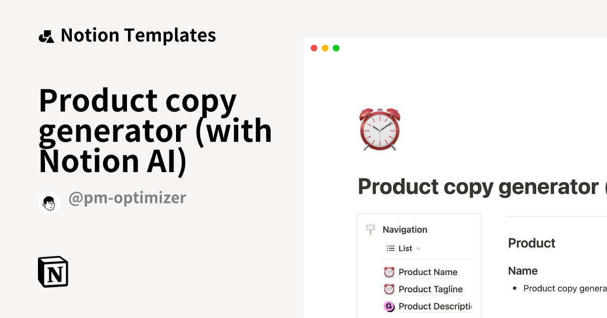Click the large alarm clock page icon

pyautogui.click(x=379, y=129)
